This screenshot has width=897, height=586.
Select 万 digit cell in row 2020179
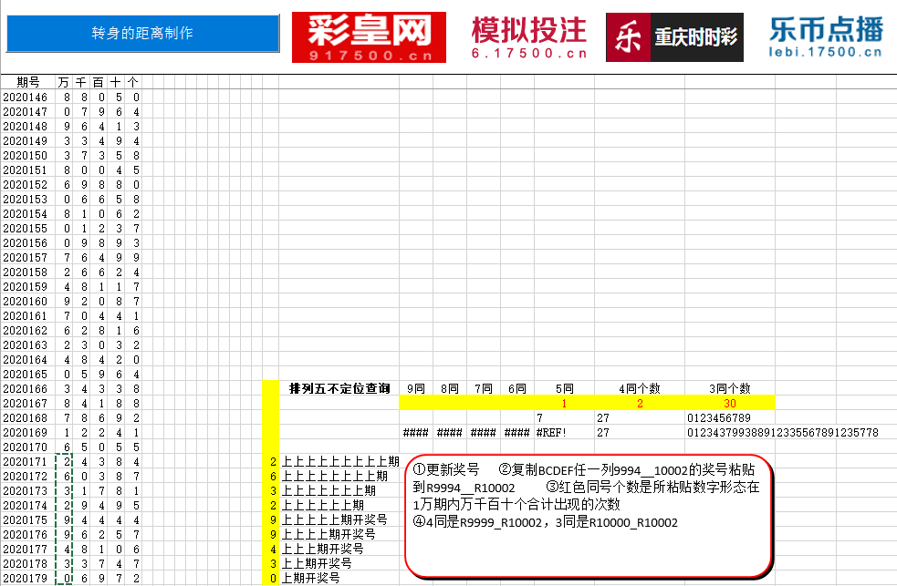[x=64, y=578]
